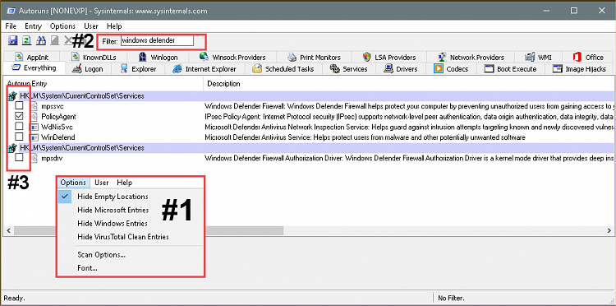Switch to the Network Providers tab
The image size is (616, 306).
tap(471, 57)
